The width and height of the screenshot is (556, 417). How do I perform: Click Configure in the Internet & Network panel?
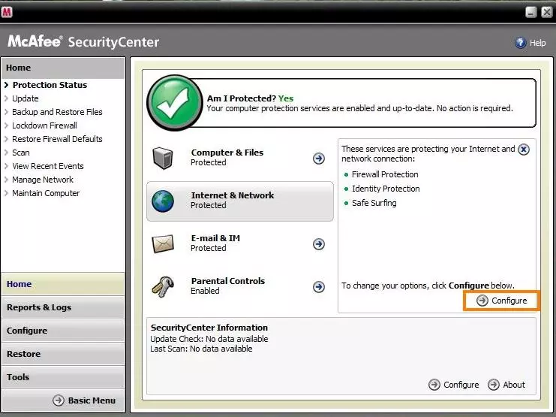[x=502, y=301]
